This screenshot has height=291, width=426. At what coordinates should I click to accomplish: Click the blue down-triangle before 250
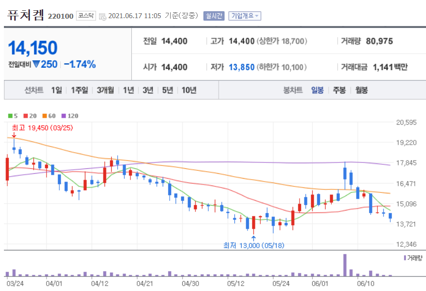36,64
